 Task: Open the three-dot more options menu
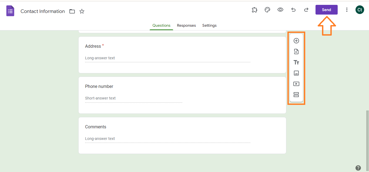(x=347, y=10)
